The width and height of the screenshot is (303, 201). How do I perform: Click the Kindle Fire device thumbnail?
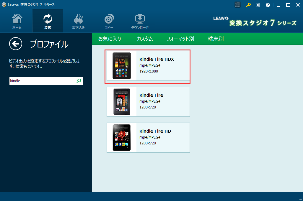point(122,101)
